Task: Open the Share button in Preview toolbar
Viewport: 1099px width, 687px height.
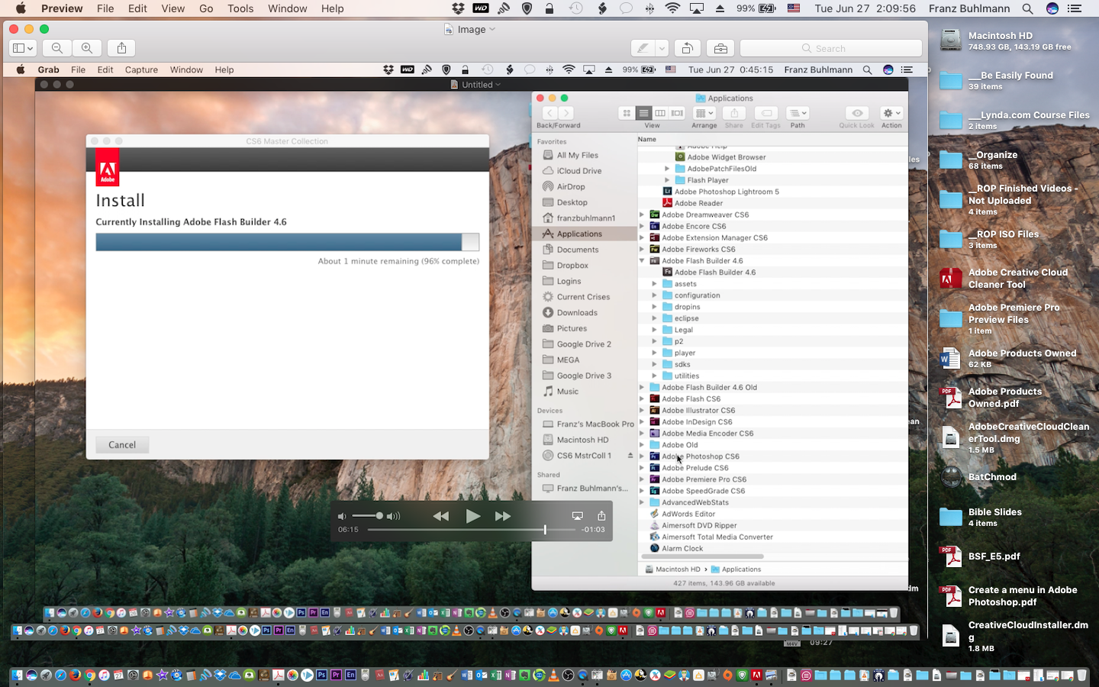Action: tap(122, 48)
